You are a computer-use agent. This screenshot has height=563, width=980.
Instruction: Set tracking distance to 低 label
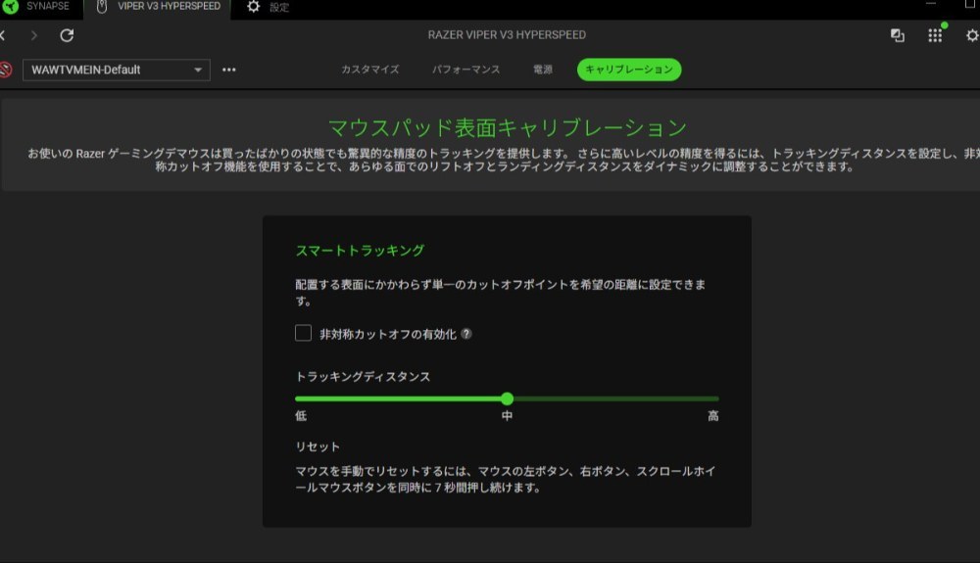(301, 416)
